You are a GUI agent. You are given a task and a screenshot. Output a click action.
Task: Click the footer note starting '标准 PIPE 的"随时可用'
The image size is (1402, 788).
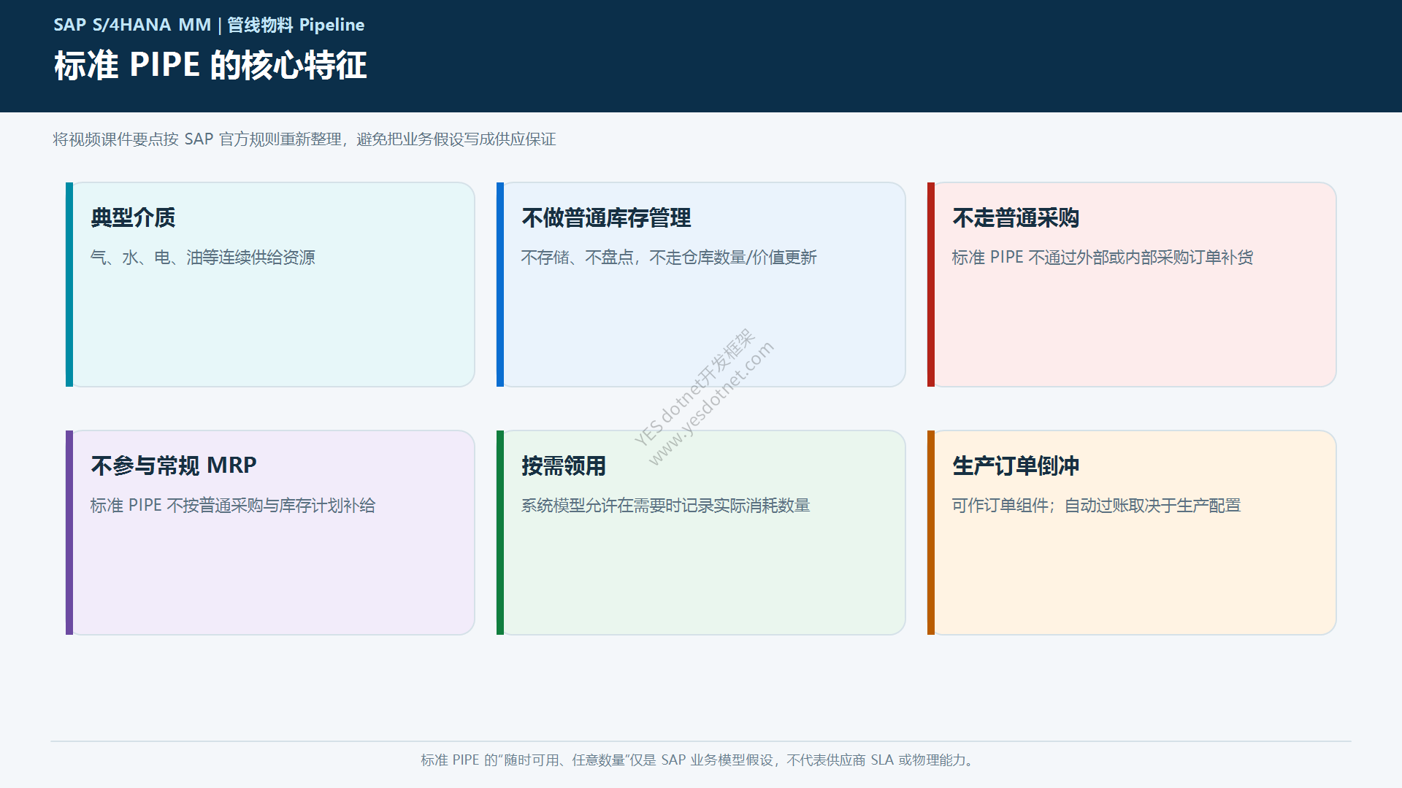point(698,760)
